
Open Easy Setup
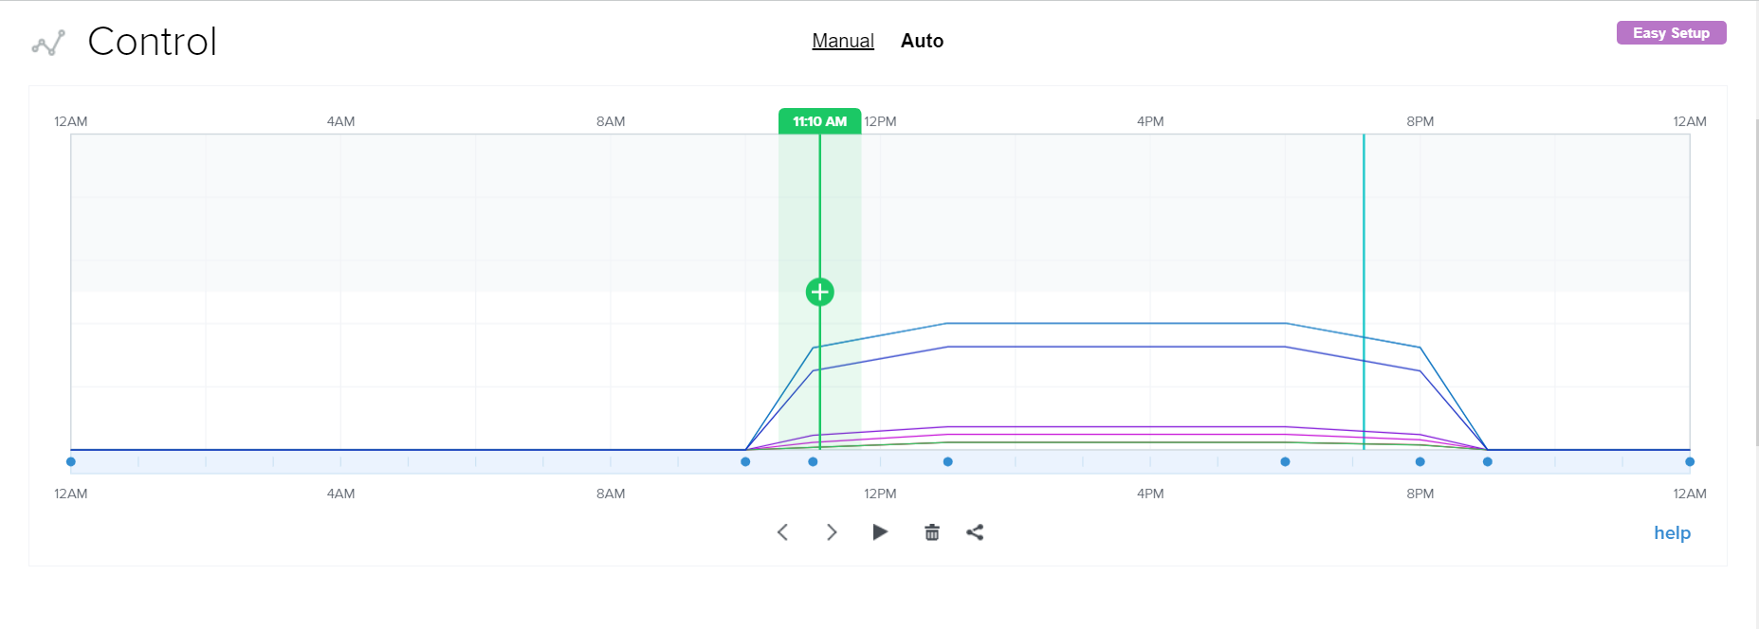pyautogui.click(x=1671, y=33)
